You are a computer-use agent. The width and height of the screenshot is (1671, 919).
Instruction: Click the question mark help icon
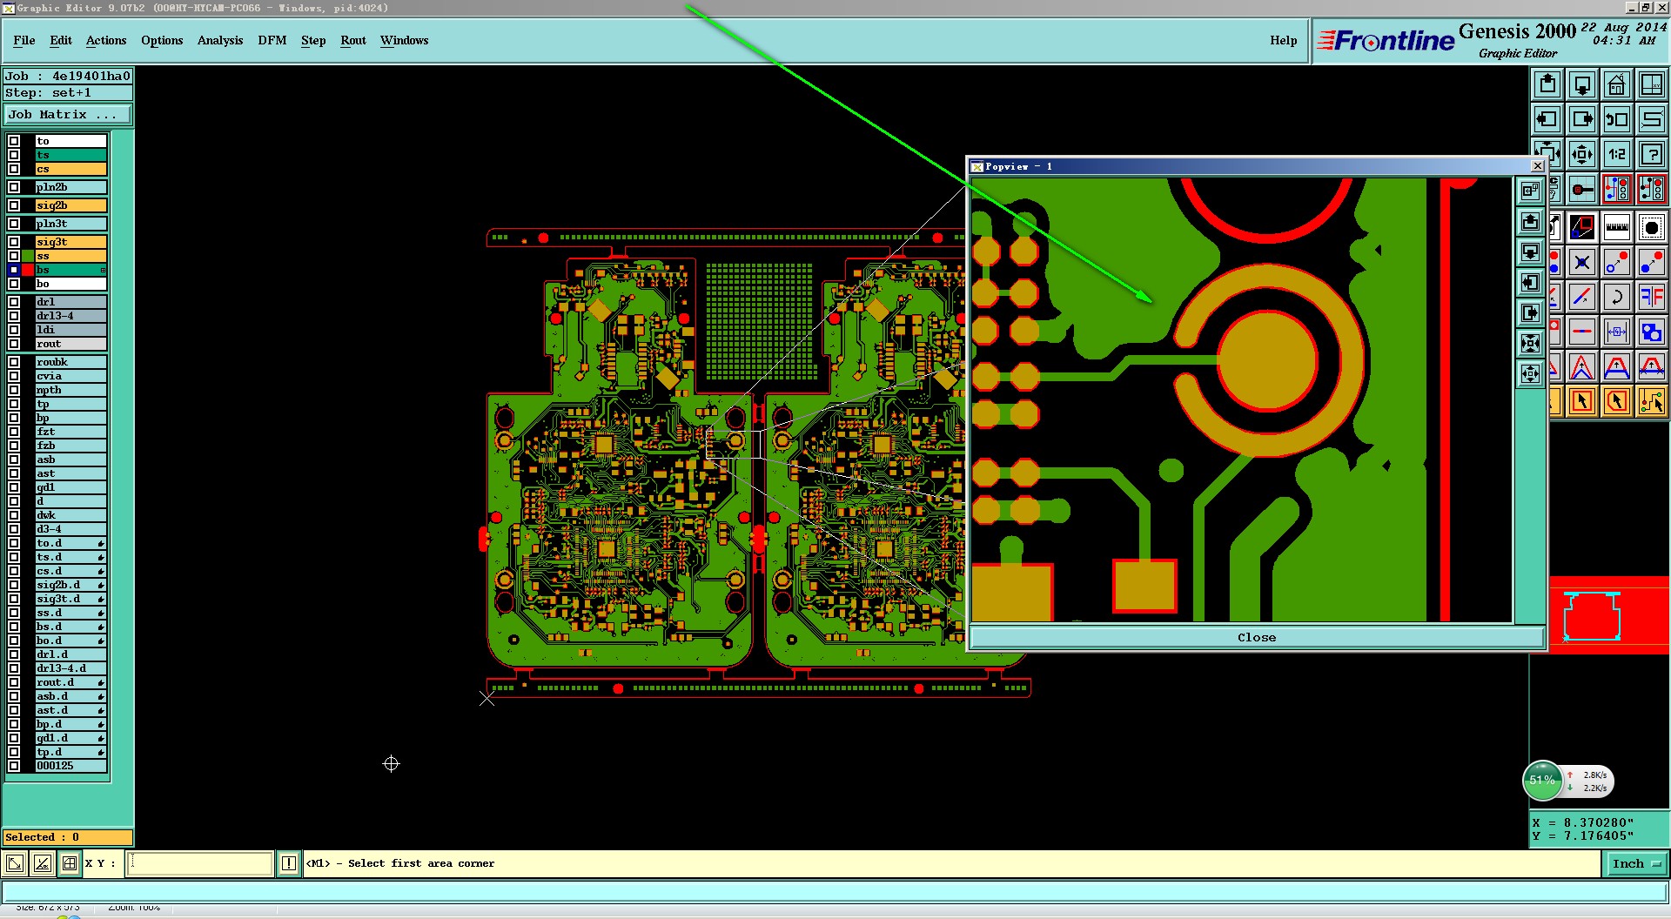1652,154
